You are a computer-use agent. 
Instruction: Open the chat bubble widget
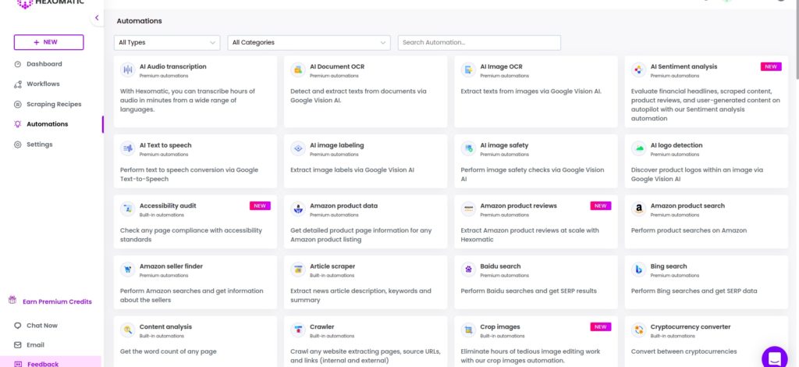click(x=775, y=358)
